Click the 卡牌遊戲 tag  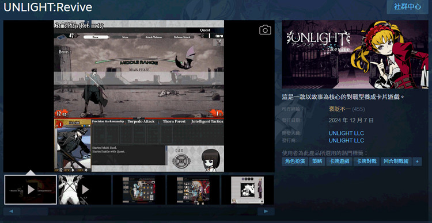tap(339, 162)
